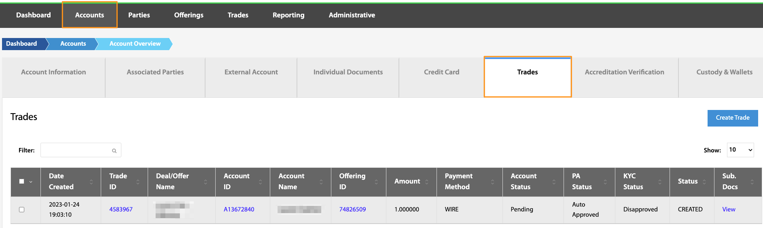The width and height of the screenshot is (763, 228).
Task: Sort by Trade ID column arrows
Action: click(x=138, y=182)
